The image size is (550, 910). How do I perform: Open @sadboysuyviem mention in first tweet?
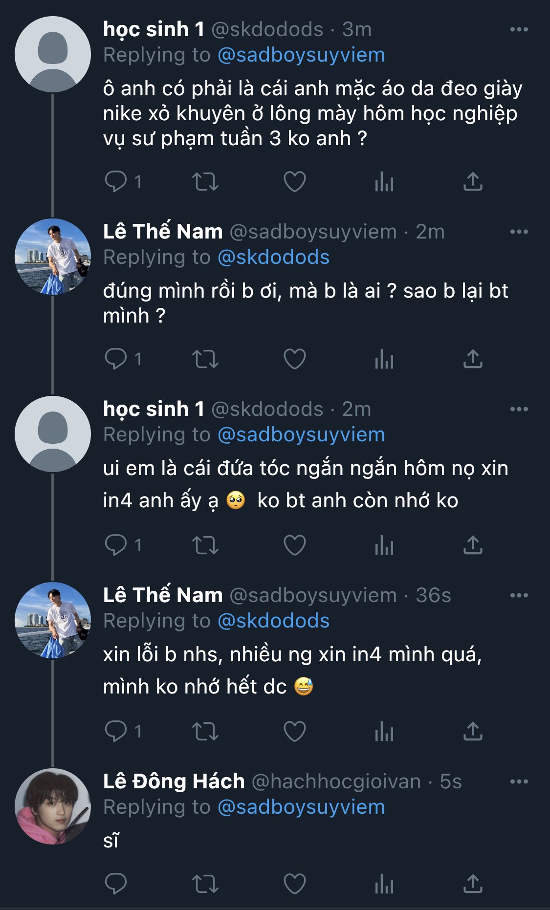[301, 55]
